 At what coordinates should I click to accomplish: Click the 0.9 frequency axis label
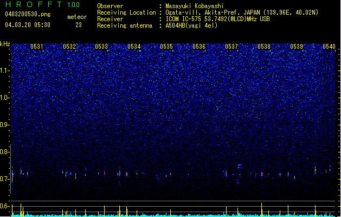(x=5, y=125)
